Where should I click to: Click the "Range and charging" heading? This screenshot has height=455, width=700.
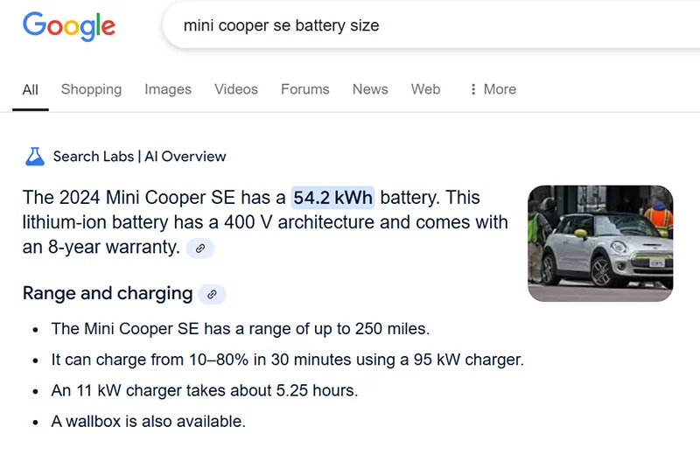(x=108, y=293)
